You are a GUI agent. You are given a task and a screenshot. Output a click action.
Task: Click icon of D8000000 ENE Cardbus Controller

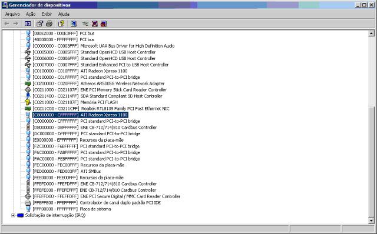28,128
